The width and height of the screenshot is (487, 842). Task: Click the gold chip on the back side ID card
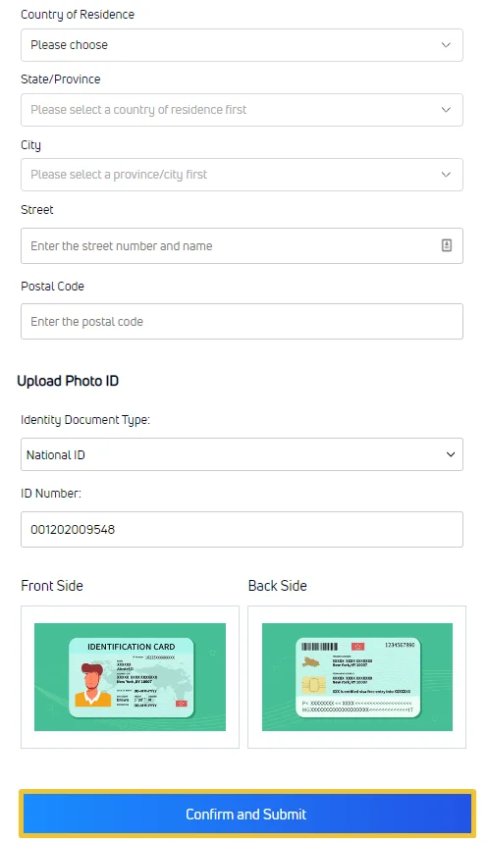pyautogui.click(x=313, y=685)
